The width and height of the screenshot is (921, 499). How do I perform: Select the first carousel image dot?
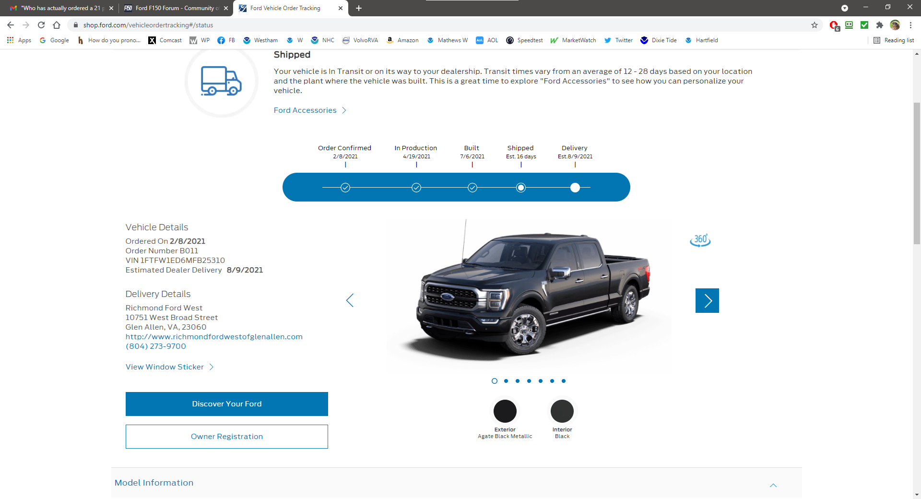click(495, 381)
